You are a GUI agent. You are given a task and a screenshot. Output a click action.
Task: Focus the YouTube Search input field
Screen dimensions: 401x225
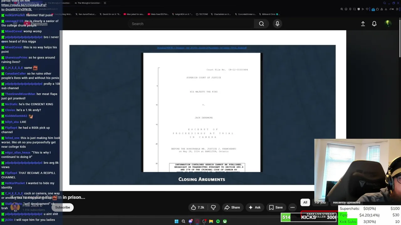tap(191, 24)
